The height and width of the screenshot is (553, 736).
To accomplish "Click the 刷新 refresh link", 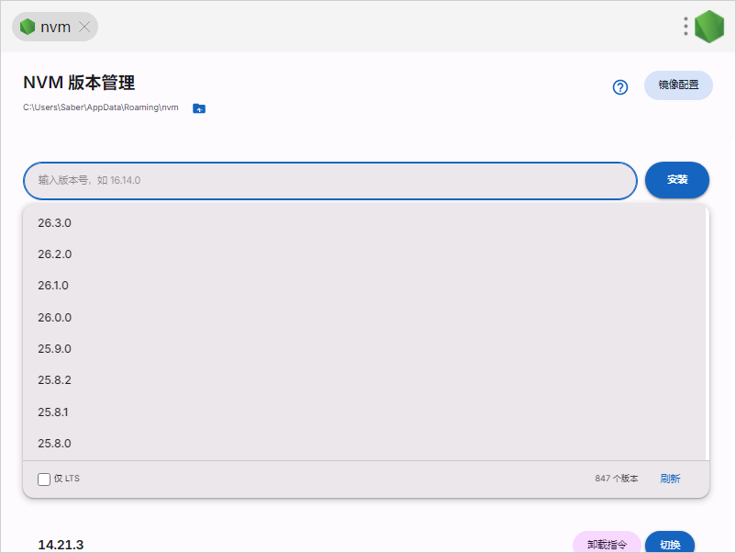I will [670, 479].
